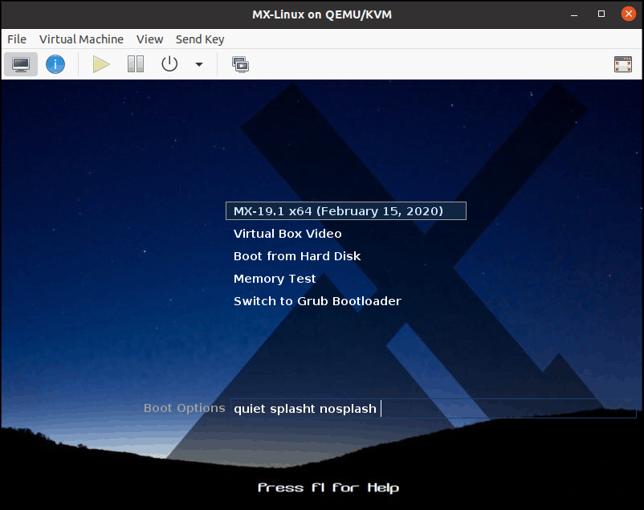Minimize the QEMU/KVM window
Viewport: 644px width, 510px height.
click(x=574, y=14)
